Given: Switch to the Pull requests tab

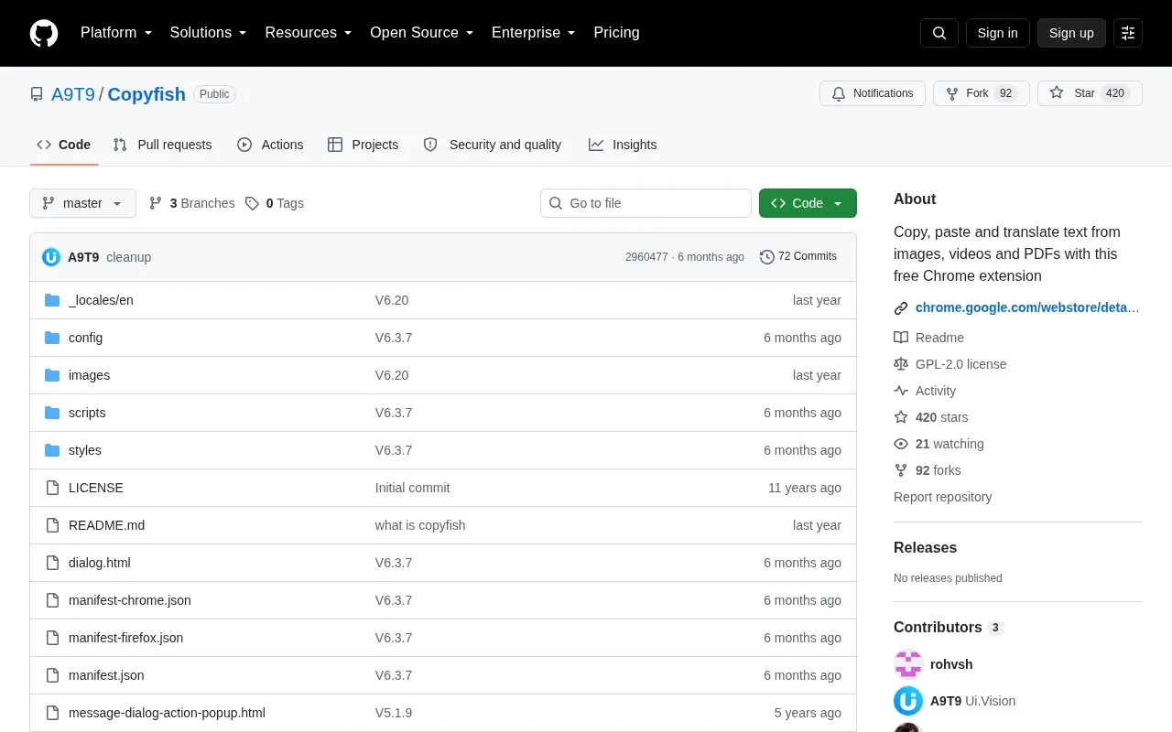Looking at the screenshot, I should tap(162, 145).
